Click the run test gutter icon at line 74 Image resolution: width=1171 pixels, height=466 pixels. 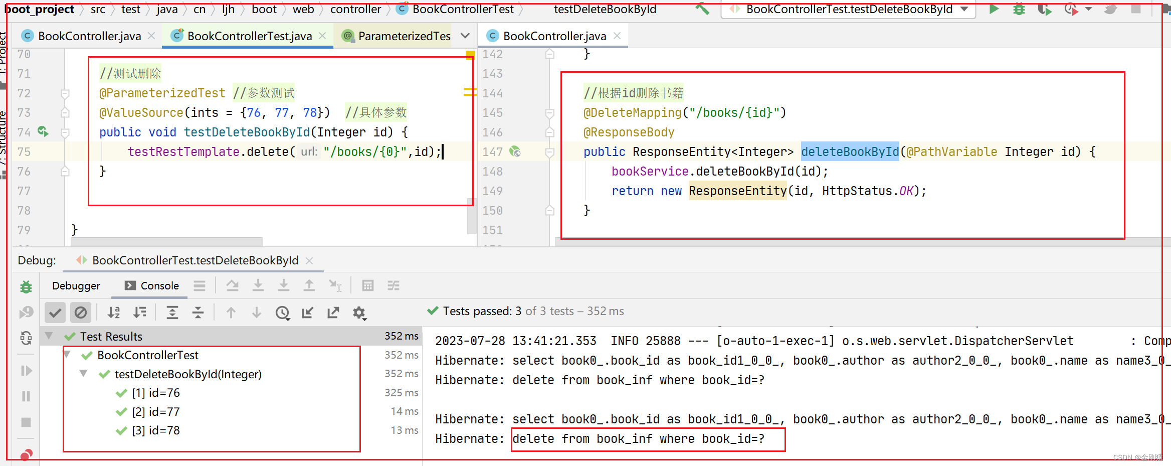click(43, 132)
